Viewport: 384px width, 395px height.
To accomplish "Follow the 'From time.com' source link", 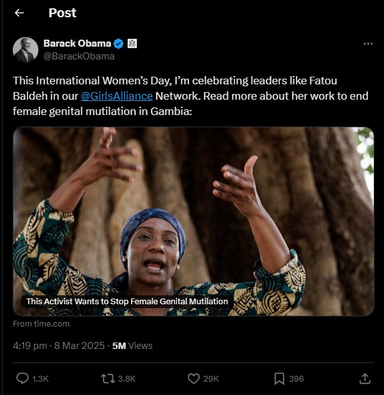I will click(x=42, y=324).
